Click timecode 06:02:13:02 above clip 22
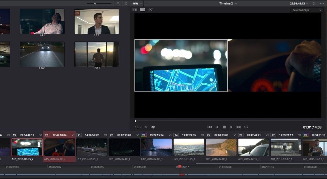The height and width of the screenshot is (179, 327). click(x=124, y=135)
